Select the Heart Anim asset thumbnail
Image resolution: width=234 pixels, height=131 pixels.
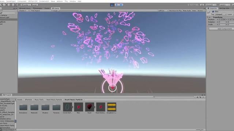point(101,107)
